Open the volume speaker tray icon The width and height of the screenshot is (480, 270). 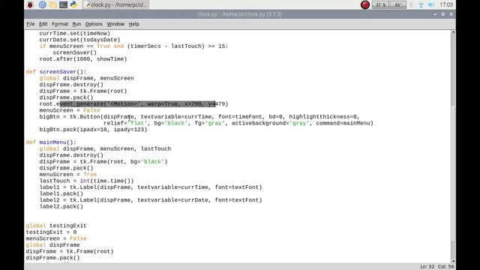coord(431,5)
